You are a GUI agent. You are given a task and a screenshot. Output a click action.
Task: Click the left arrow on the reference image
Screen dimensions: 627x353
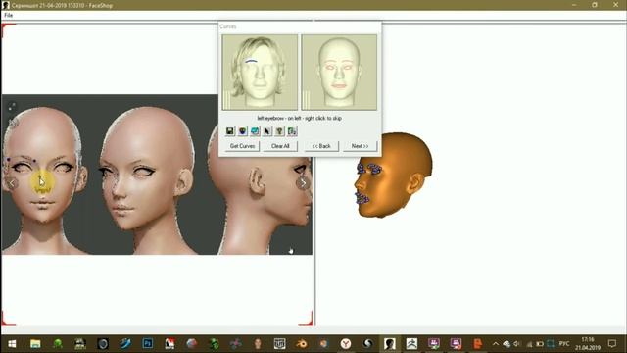click(12, 183)
